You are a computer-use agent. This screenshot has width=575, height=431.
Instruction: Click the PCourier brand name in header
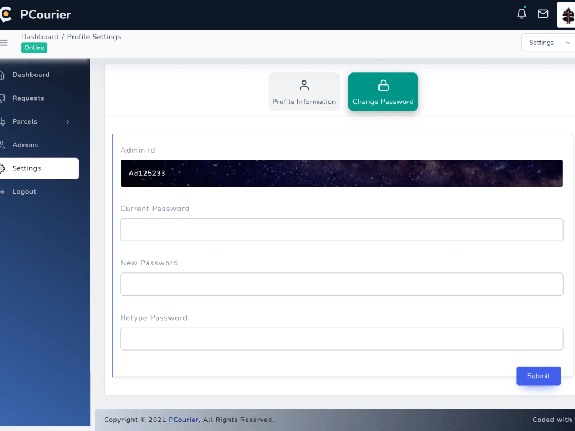click(46, 15)
